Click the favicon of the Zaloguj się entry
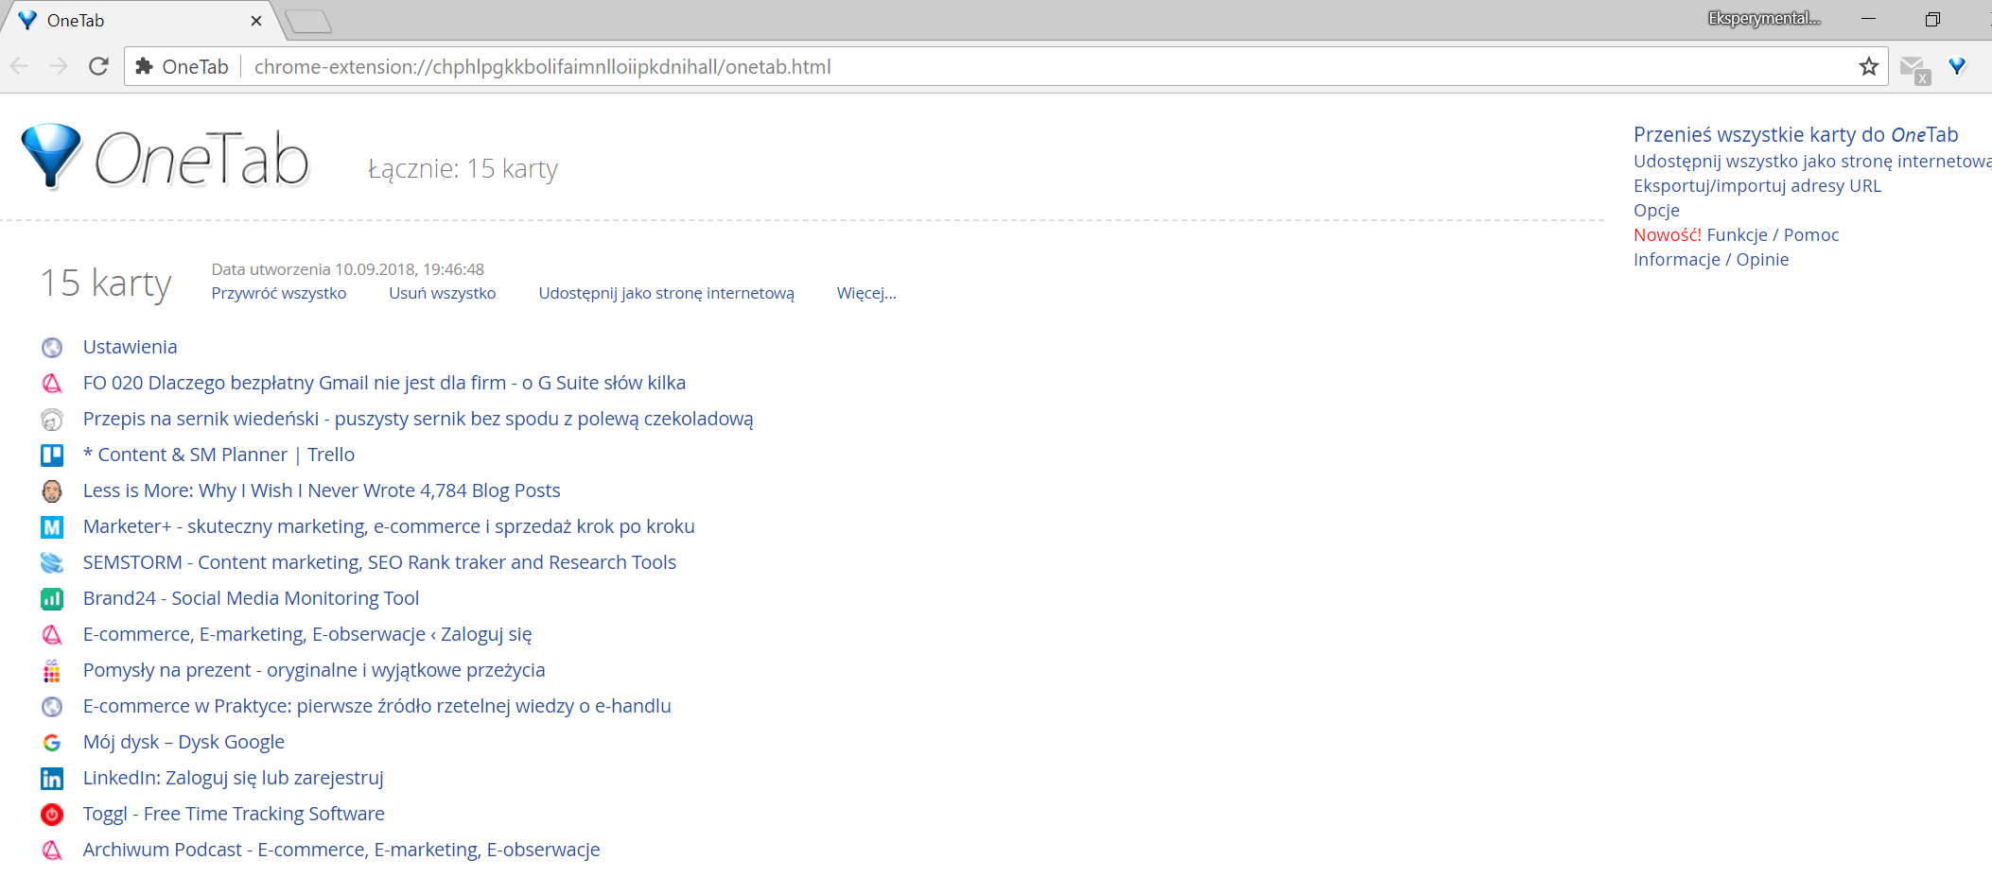 point(52,635)
